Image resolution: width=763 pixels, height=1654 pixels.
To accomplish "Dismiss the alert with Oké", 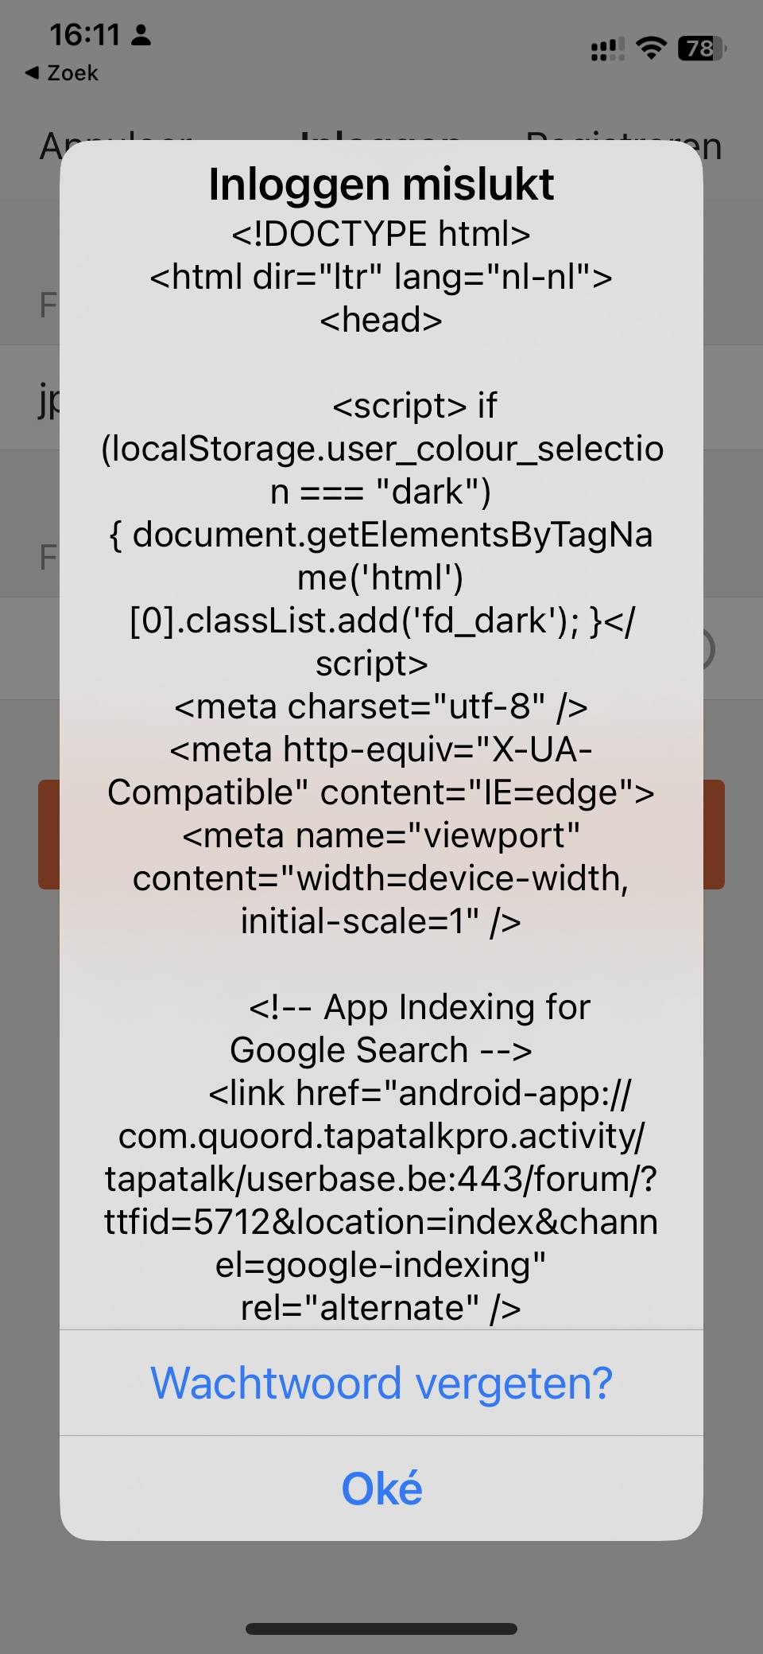I will 381,1489.
